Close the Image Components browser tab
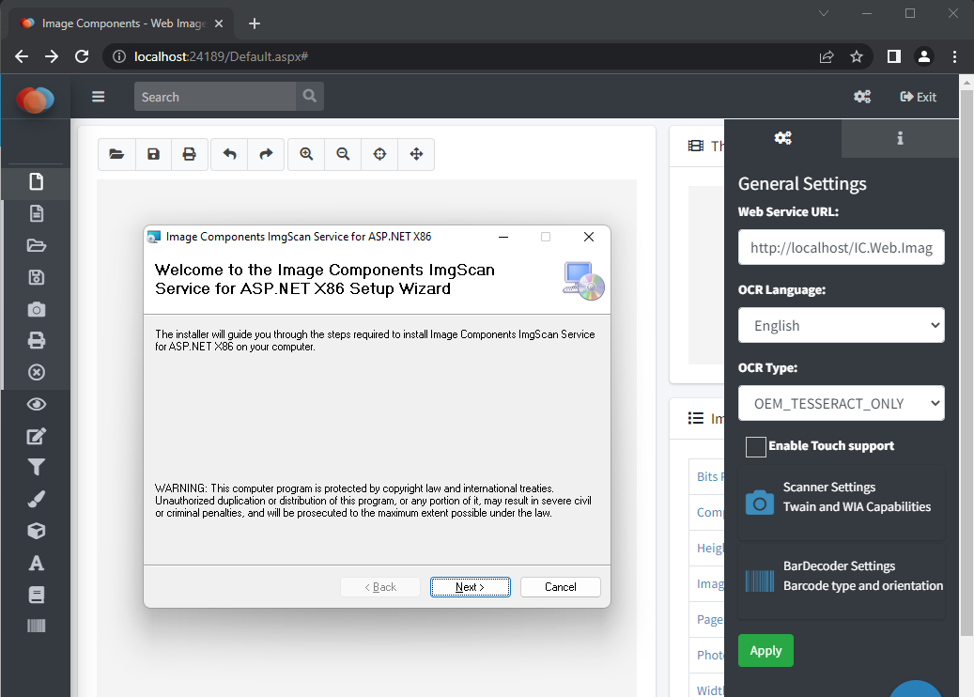974x697 pixels. pos(219,23)
